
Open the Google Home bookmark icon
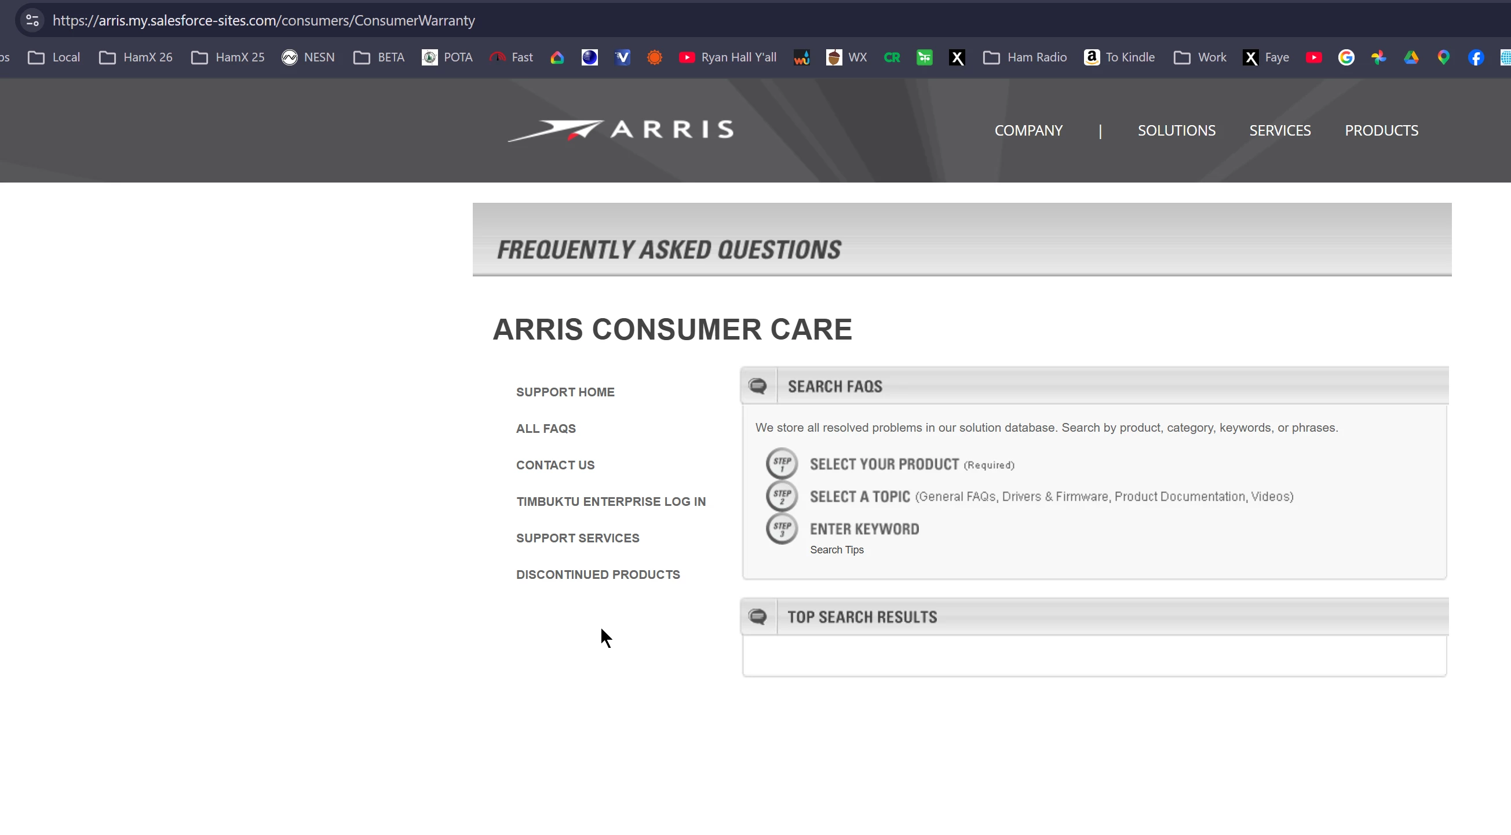tap(557, 57)
